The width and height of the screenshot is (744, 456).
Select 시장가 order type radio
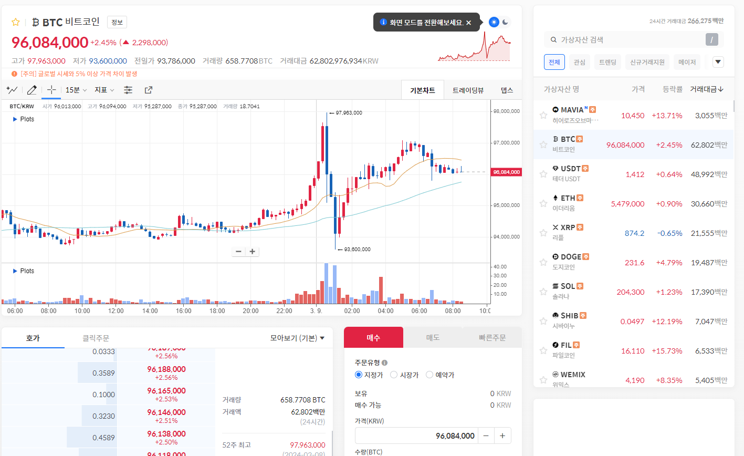click(394, 375)
